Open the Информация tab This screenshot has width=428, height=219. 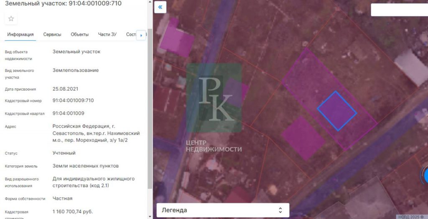(x=20, y=35)
